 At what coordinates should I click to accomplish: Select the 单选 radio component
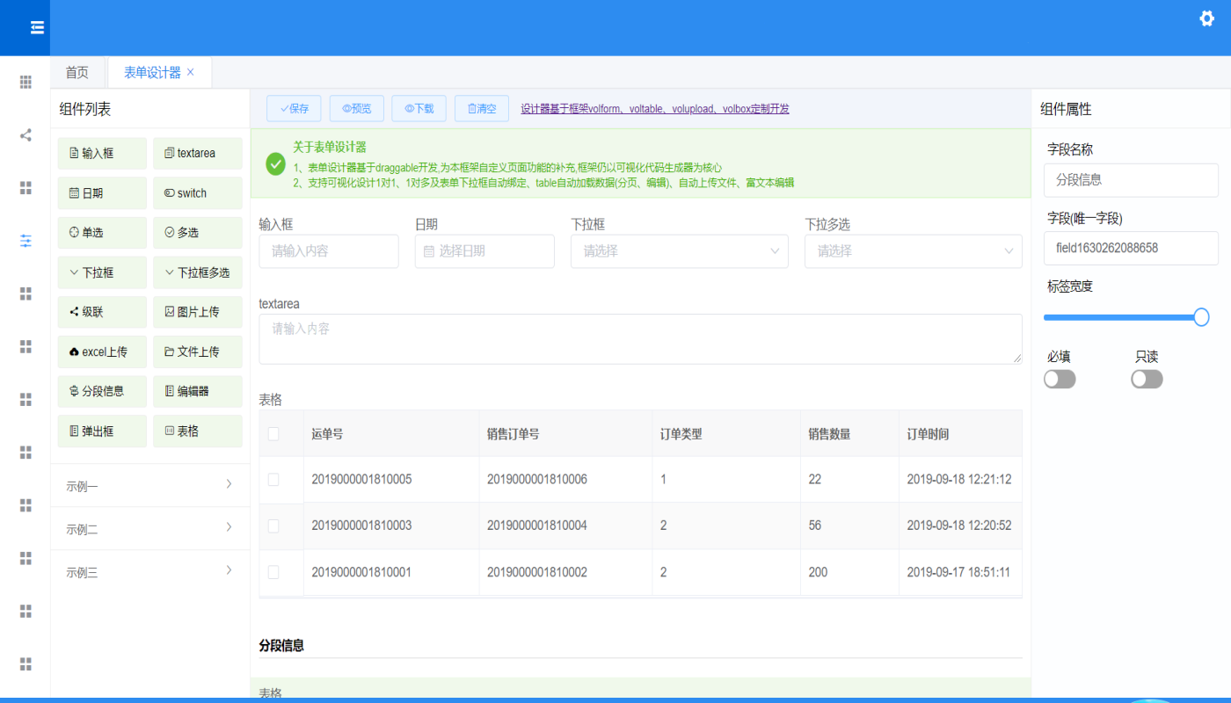(102, 233)
